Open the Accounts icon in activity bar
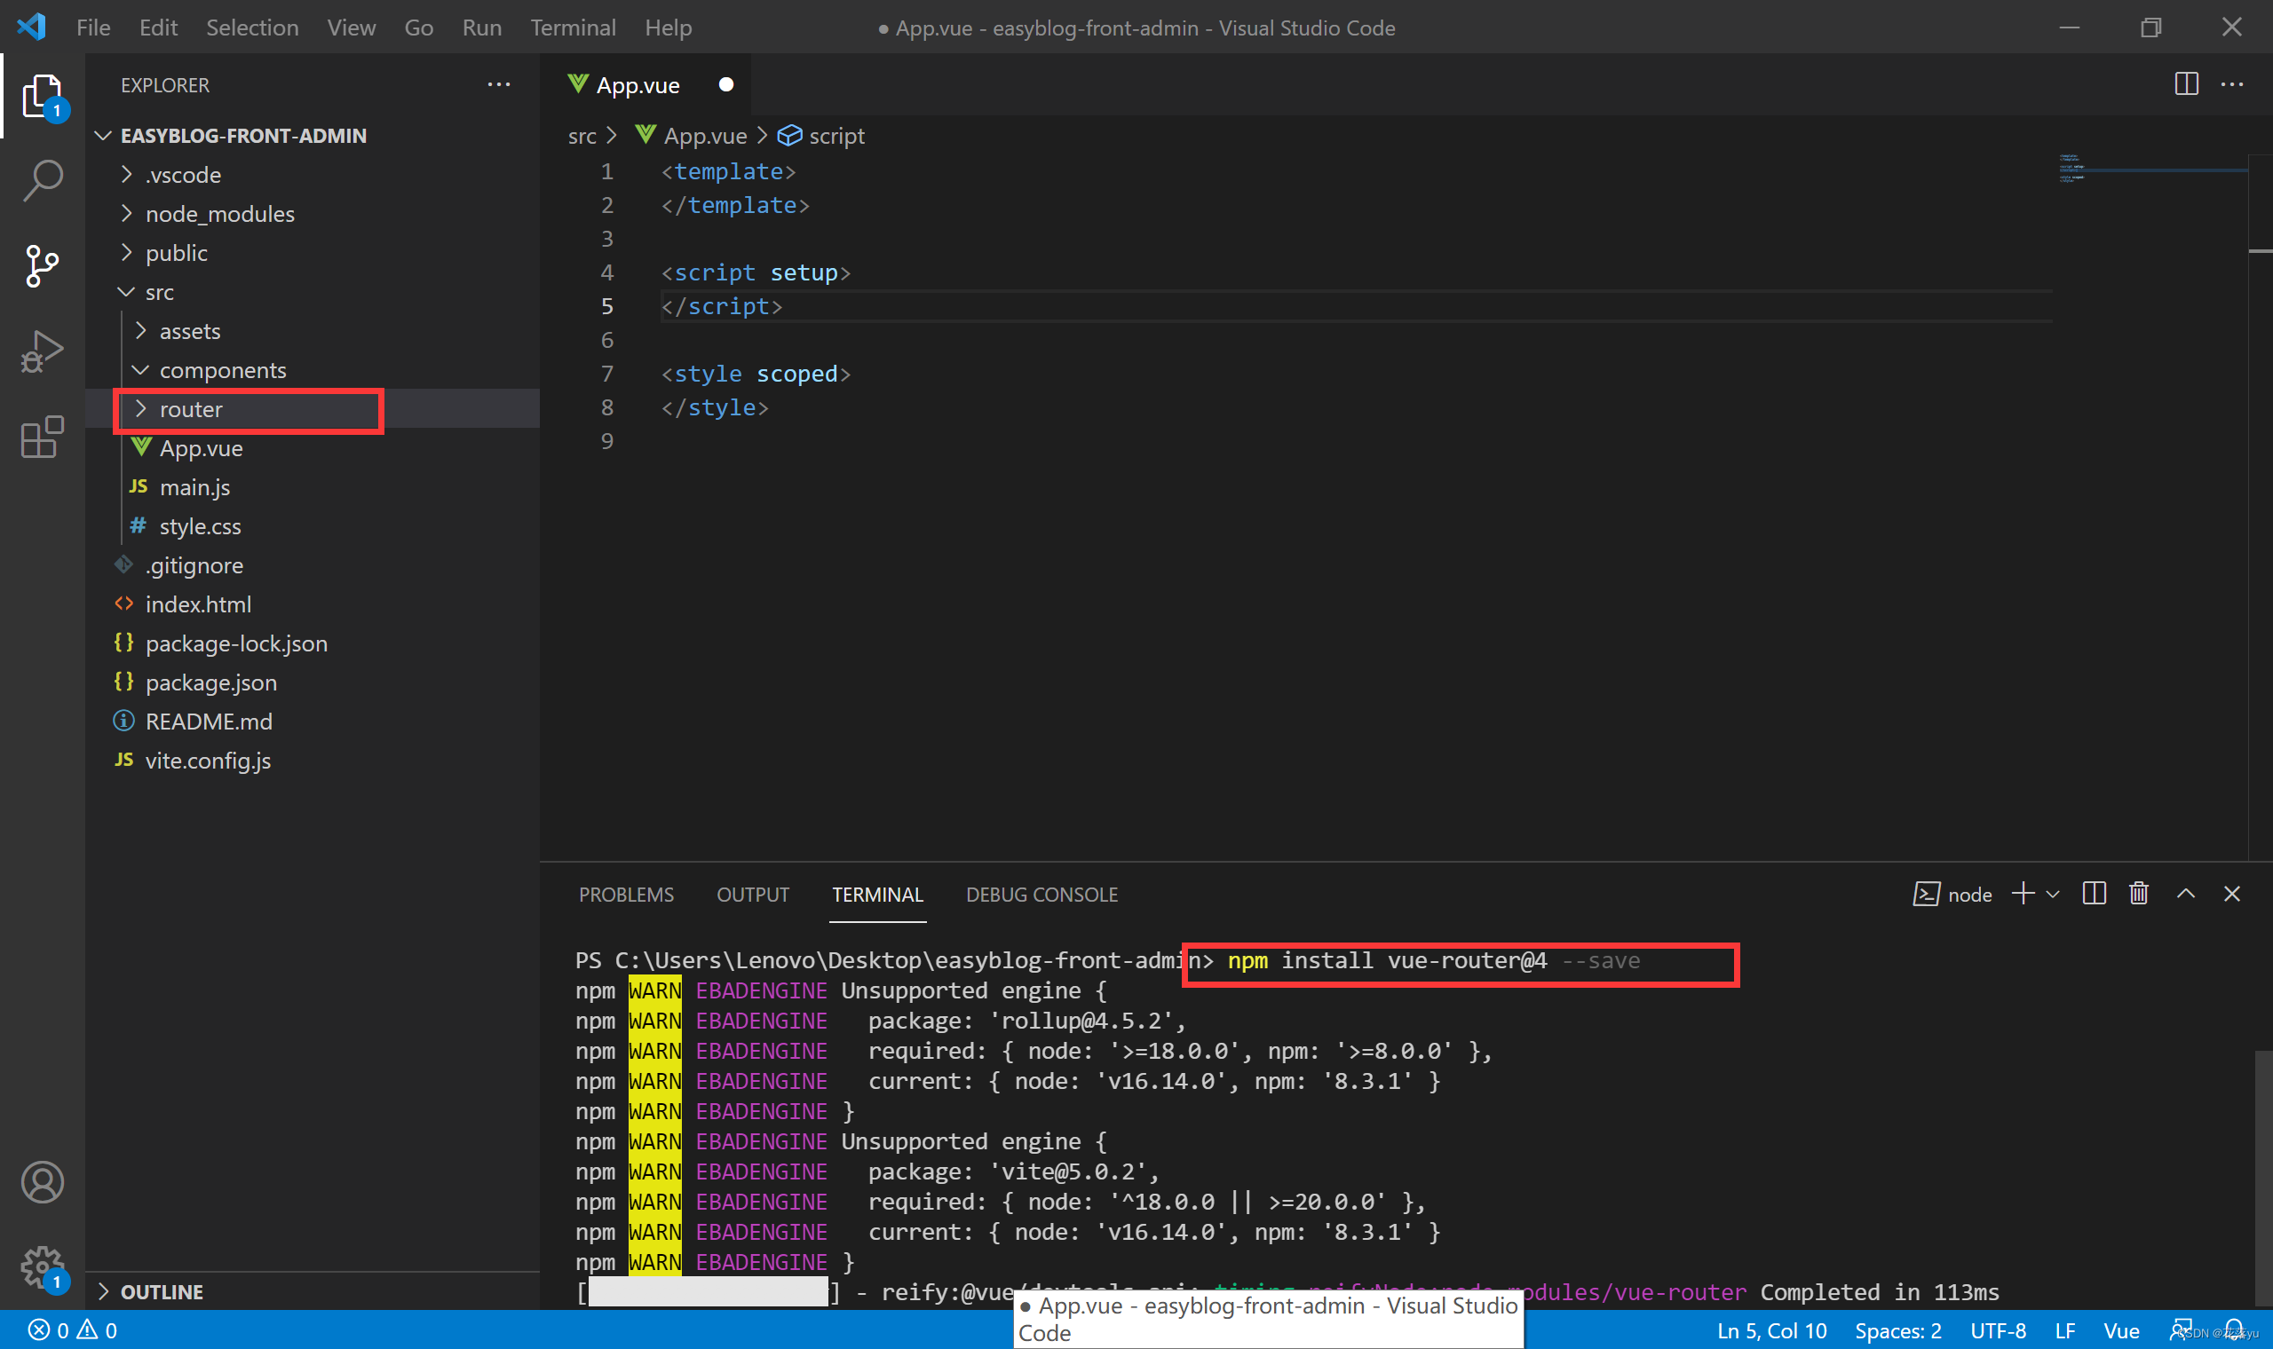The image size is (2273, 1349). 43,1182
